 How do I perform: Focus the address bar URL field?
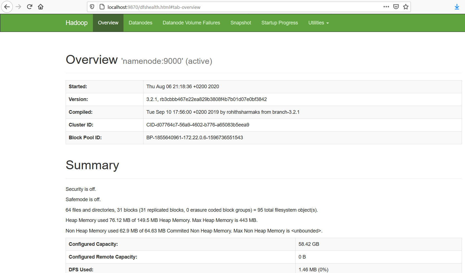pyautogui.click(x=236, y=7)
